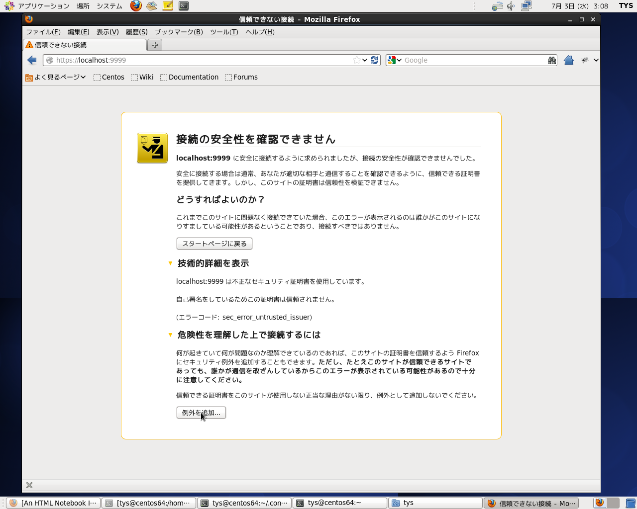The width and height of the screenshot is (637, 509).
Task: Launch Firefox from the top panel icon
Action: pos(136,6)
